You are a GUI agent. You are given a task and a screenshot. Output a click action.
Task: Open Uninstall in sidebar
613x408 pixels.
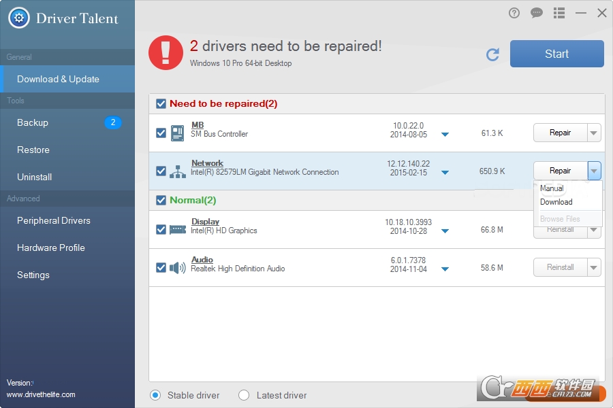[x=67, y=177]
